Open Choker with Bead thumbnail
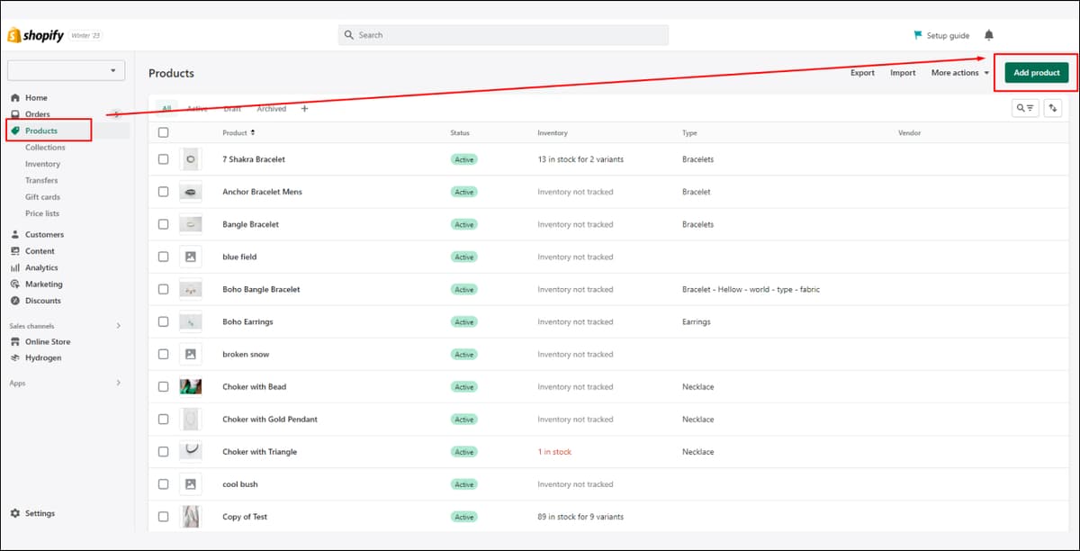1080x551 pixels. coord(190,386)
